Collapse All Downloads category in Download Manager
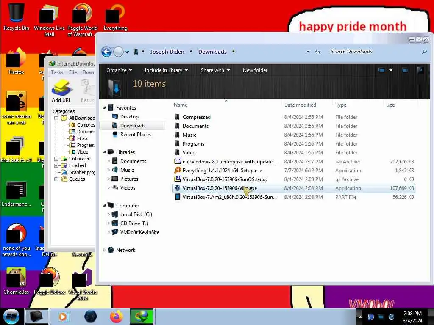434x325 pixels. pos(56,118)
